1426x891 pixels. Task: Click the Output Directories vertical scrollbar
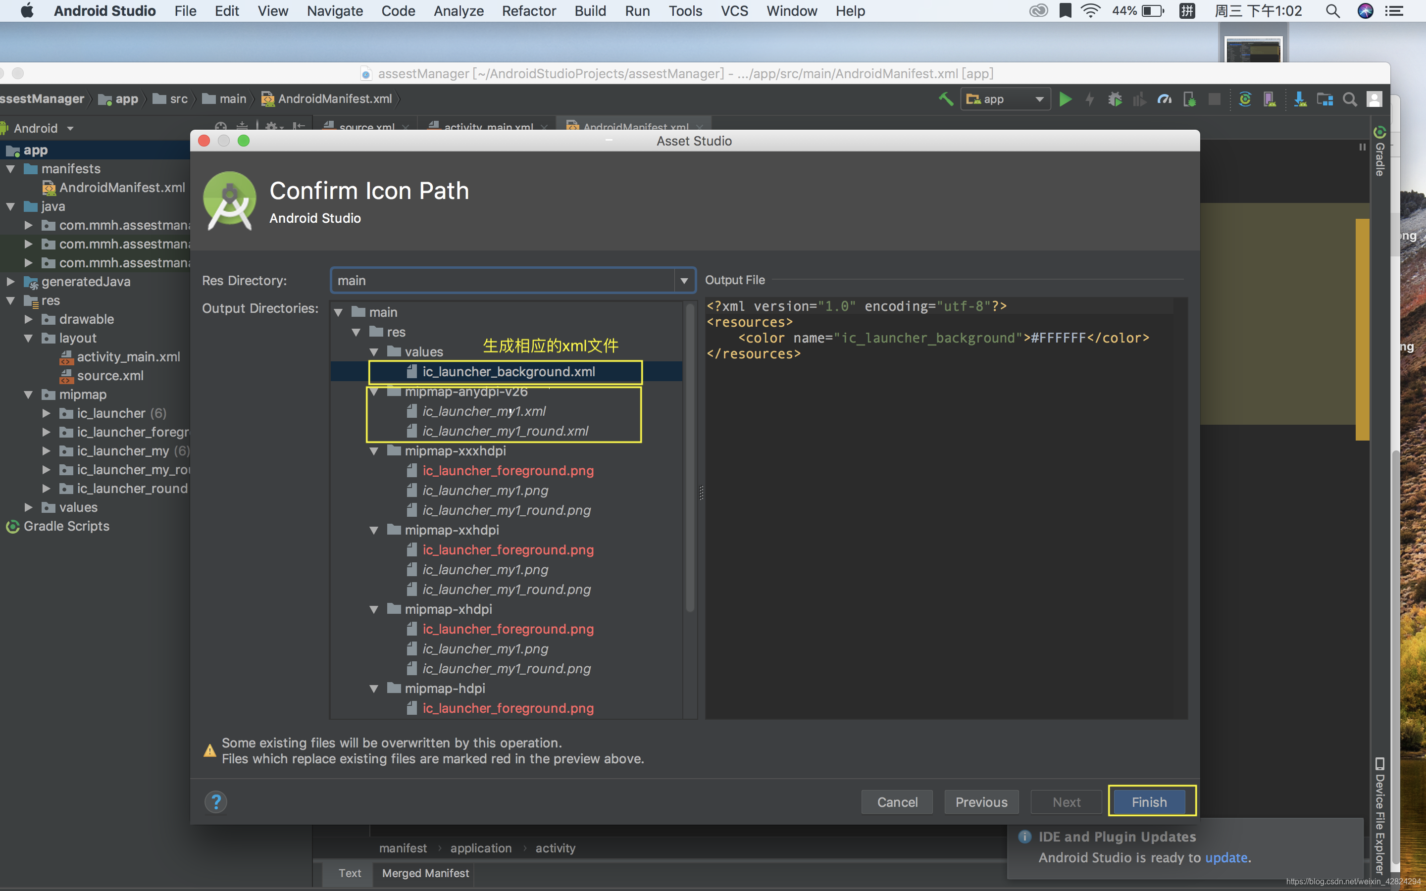point(690,457)
